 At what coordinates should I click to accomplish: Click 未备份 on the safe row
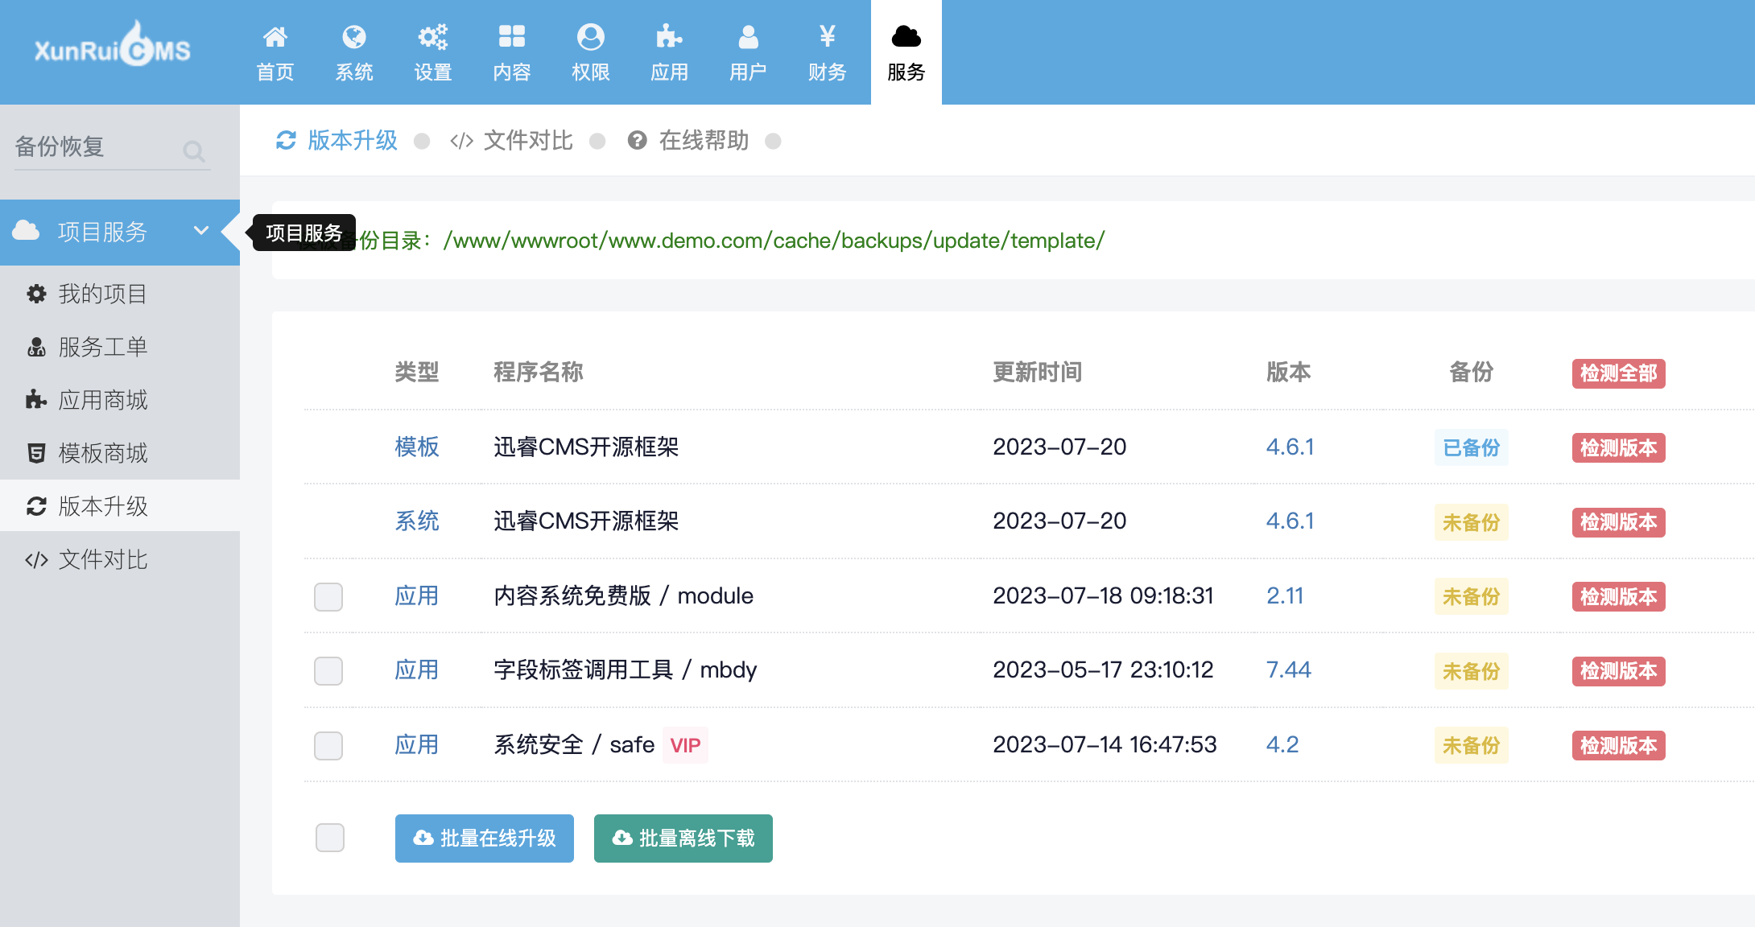click(1471, 745)
